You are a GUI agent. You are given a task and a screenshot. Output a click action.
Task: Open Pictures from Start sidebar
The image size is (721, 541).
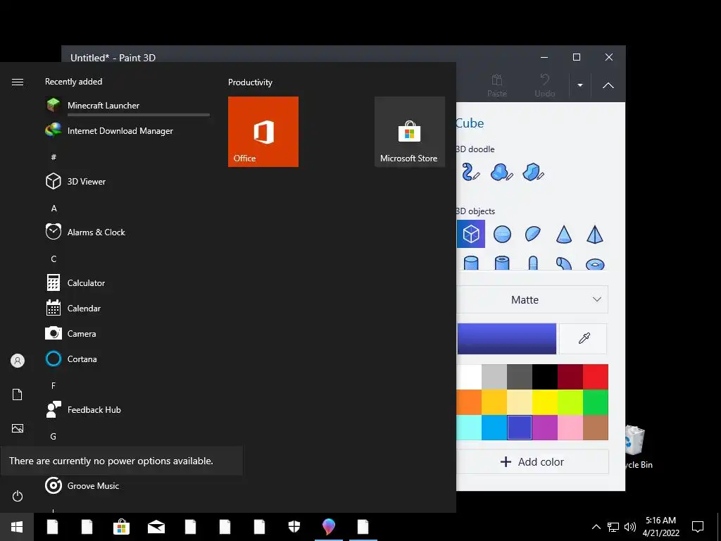point(18,428)
